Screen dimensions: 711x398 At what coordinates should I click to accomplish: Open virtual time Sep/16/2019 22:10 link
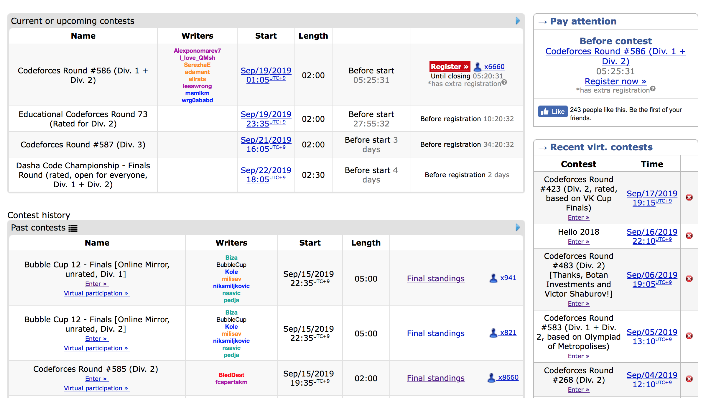652,236
